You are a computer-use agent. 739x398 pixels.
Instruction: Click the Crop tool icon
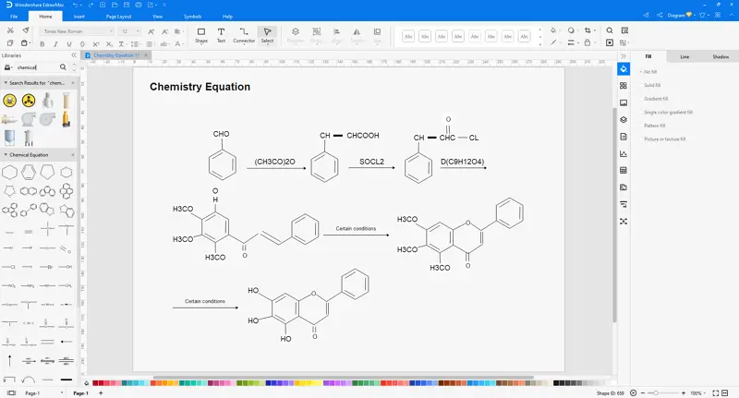tap(588, 30)
